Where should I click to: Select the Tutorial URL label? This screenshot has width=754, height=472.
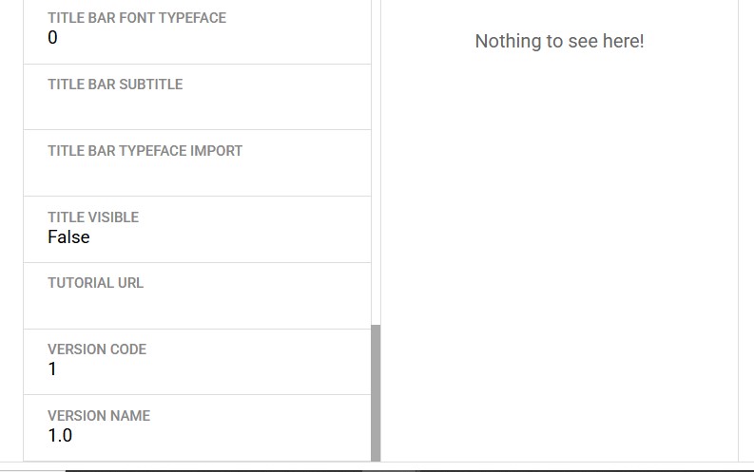pos(96,283)
